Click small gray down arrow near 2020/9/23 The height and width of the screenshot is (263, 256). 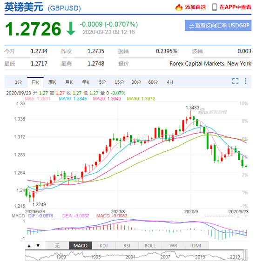click(x=245, y=216)
